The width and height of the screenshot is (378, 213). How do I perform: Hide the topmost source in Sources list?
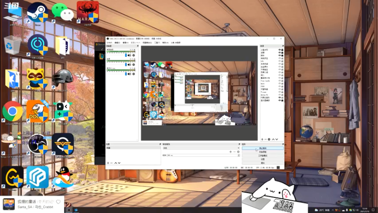pos(280,50)
